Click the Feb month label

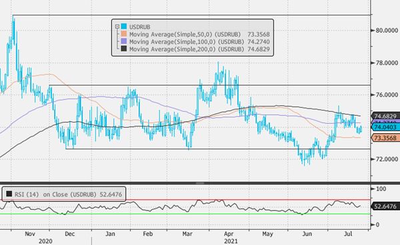point(148,234)
